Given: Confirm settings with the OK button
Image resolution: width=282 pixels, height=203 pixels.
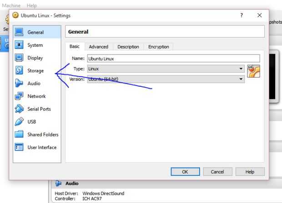Looking at the screenshot, I should point(185,172).
